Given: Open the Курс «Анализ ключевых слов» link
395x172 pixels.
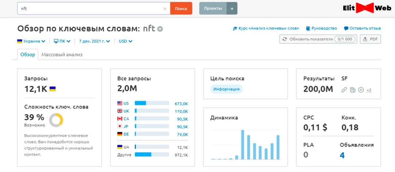Looking at the screenshot, I should pyautogui.click(x=269, y=28).
